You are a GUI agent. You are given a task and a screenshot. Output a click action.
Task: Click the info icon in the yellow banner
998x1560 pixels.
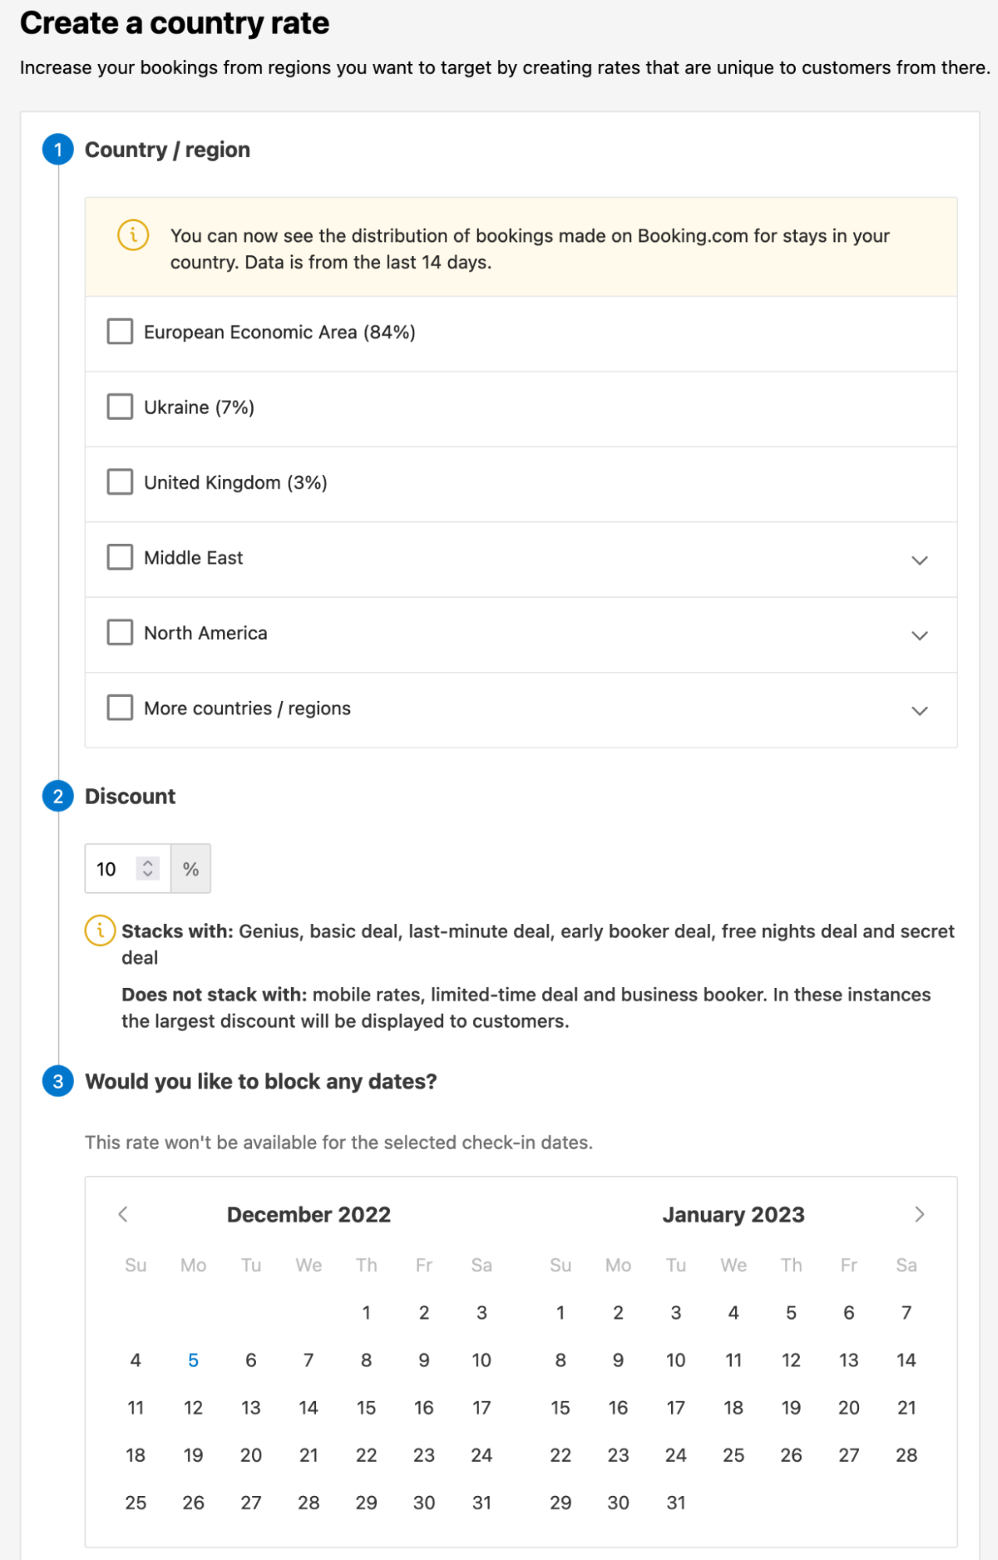133,235
